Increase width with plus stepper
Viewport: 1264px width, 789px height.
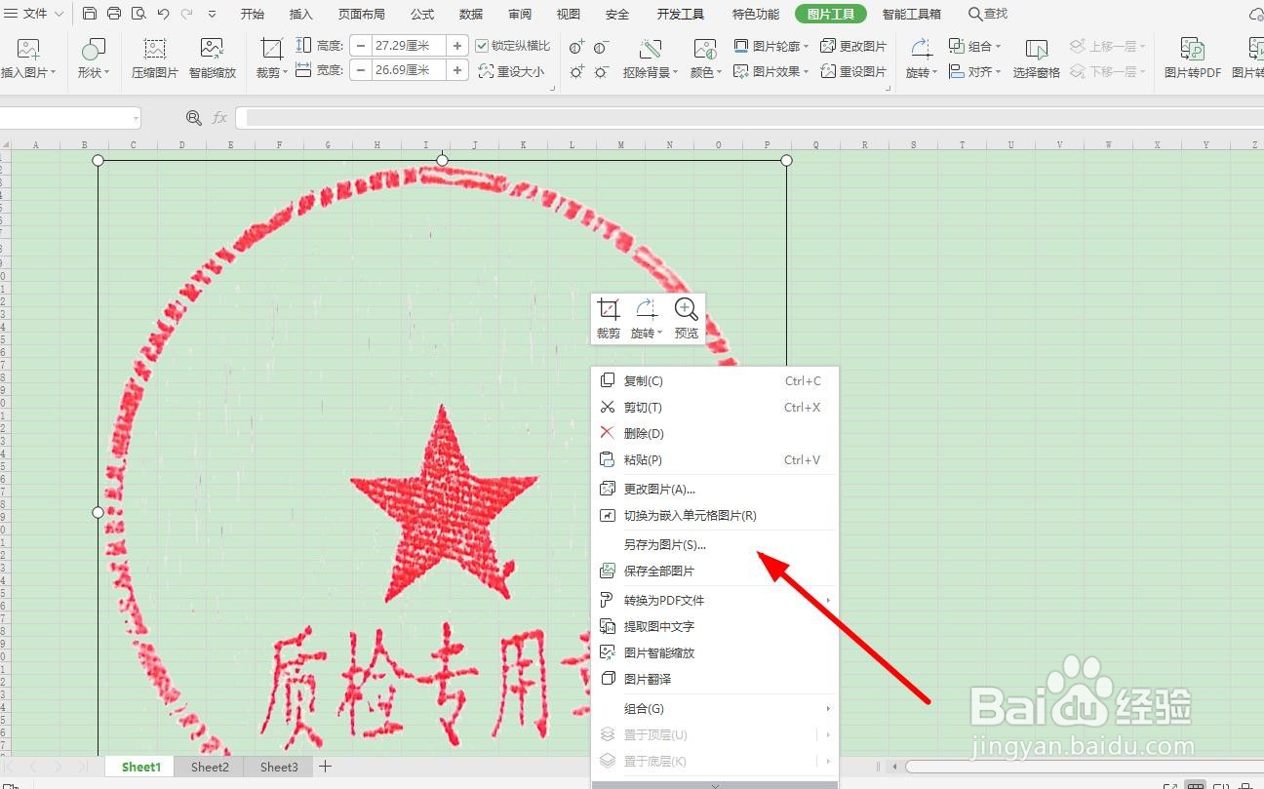click(457, 70)
